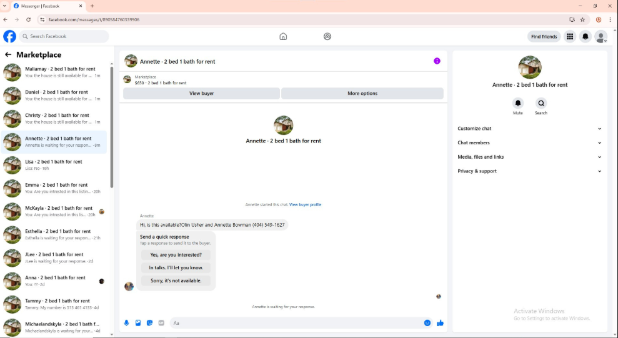Click the Facebook logo icon
The height and width of the screenshot is (338, 618).
pos(10,36)
